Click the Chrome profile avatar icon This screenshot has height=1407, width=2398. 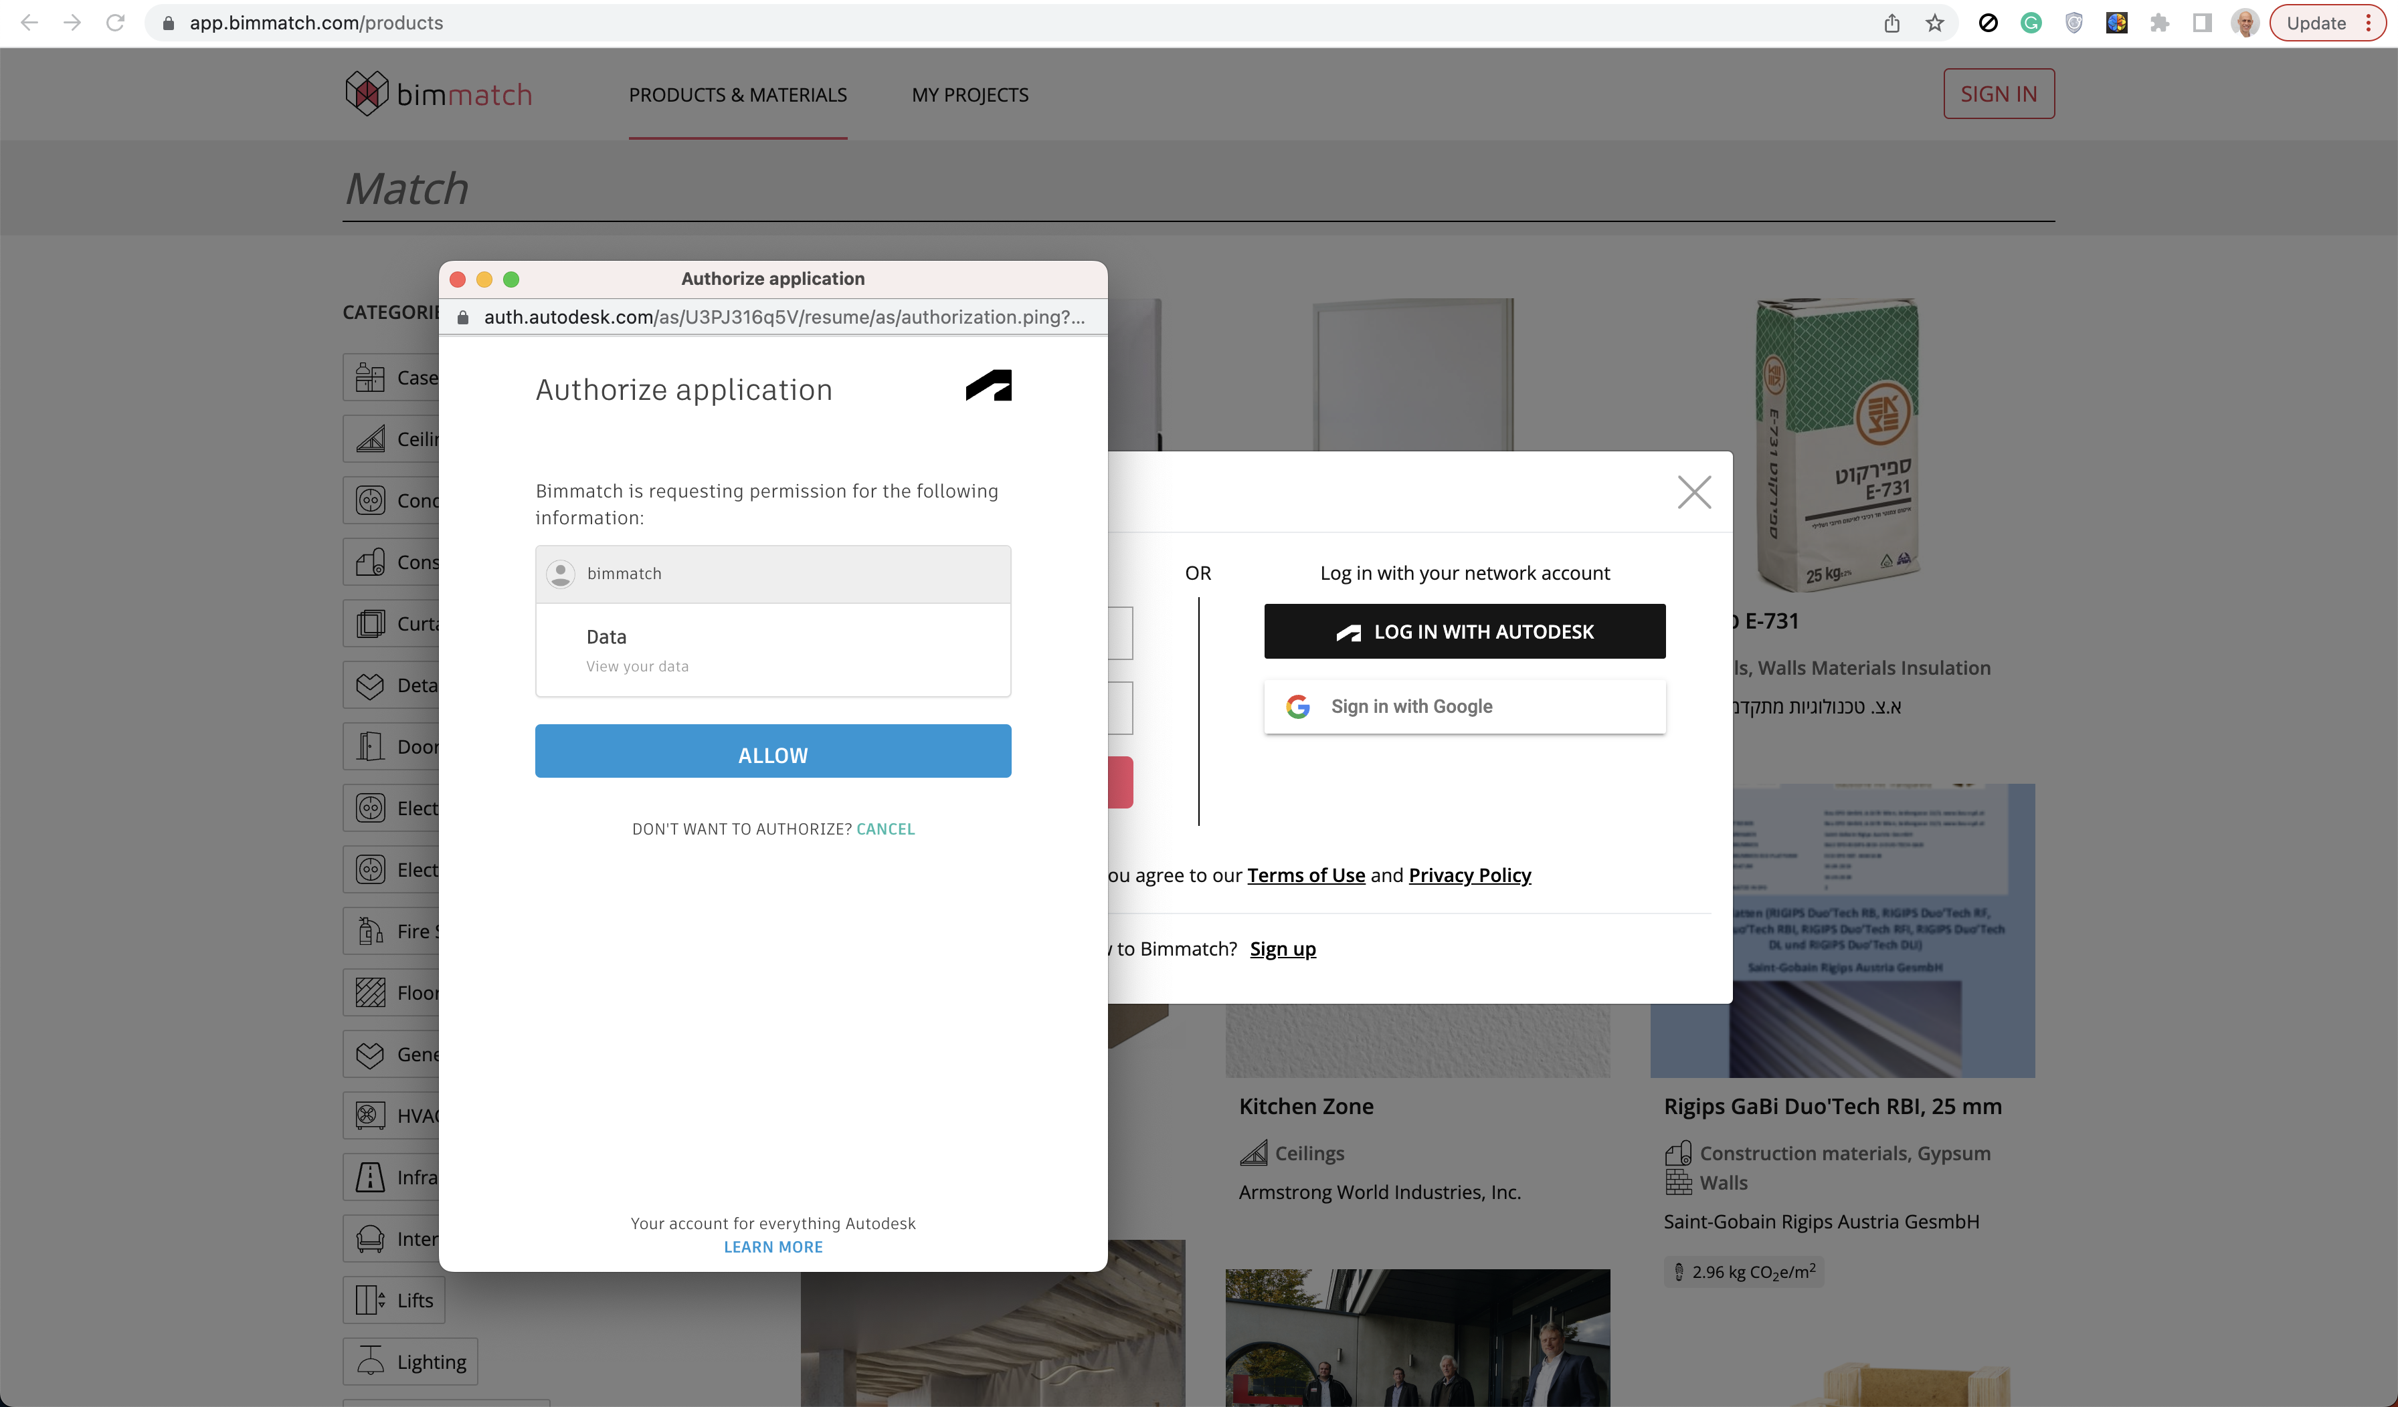[2244, 23]
